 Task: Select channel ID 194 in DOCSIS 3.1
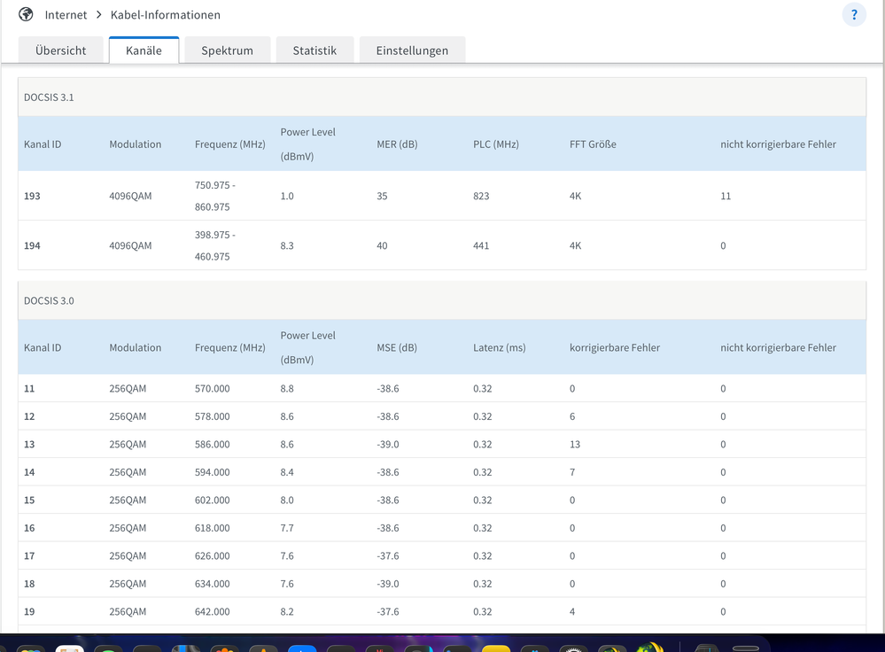[32, 245]
